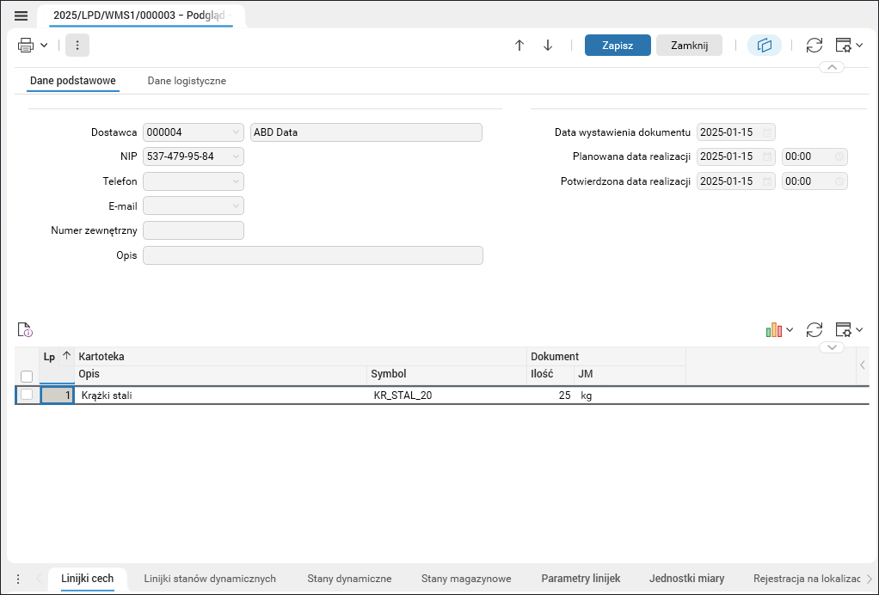Click the Opis input field

coord(313,255)
